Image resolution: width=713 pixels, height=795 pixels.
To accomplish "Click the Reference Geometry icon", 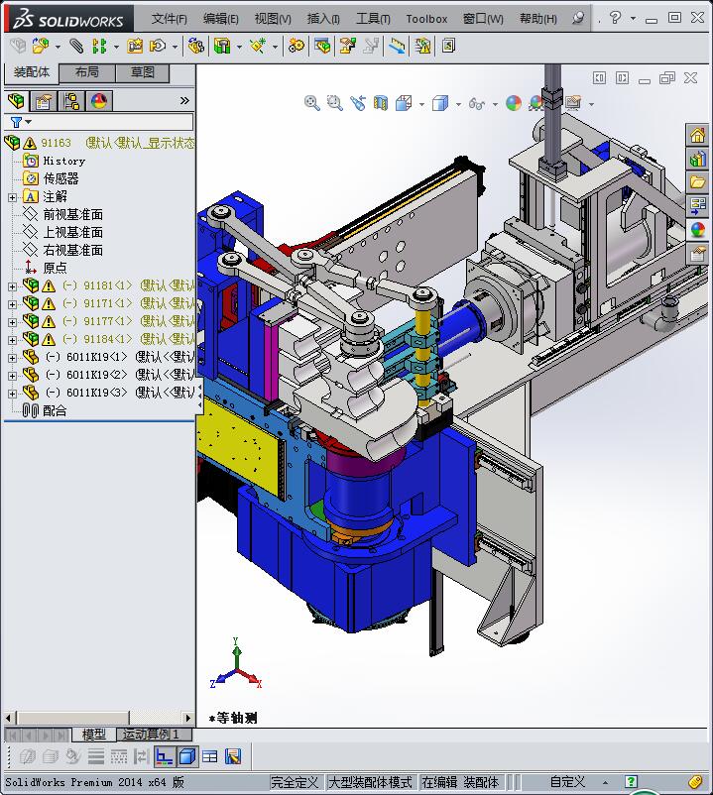I will pos(258,47).
